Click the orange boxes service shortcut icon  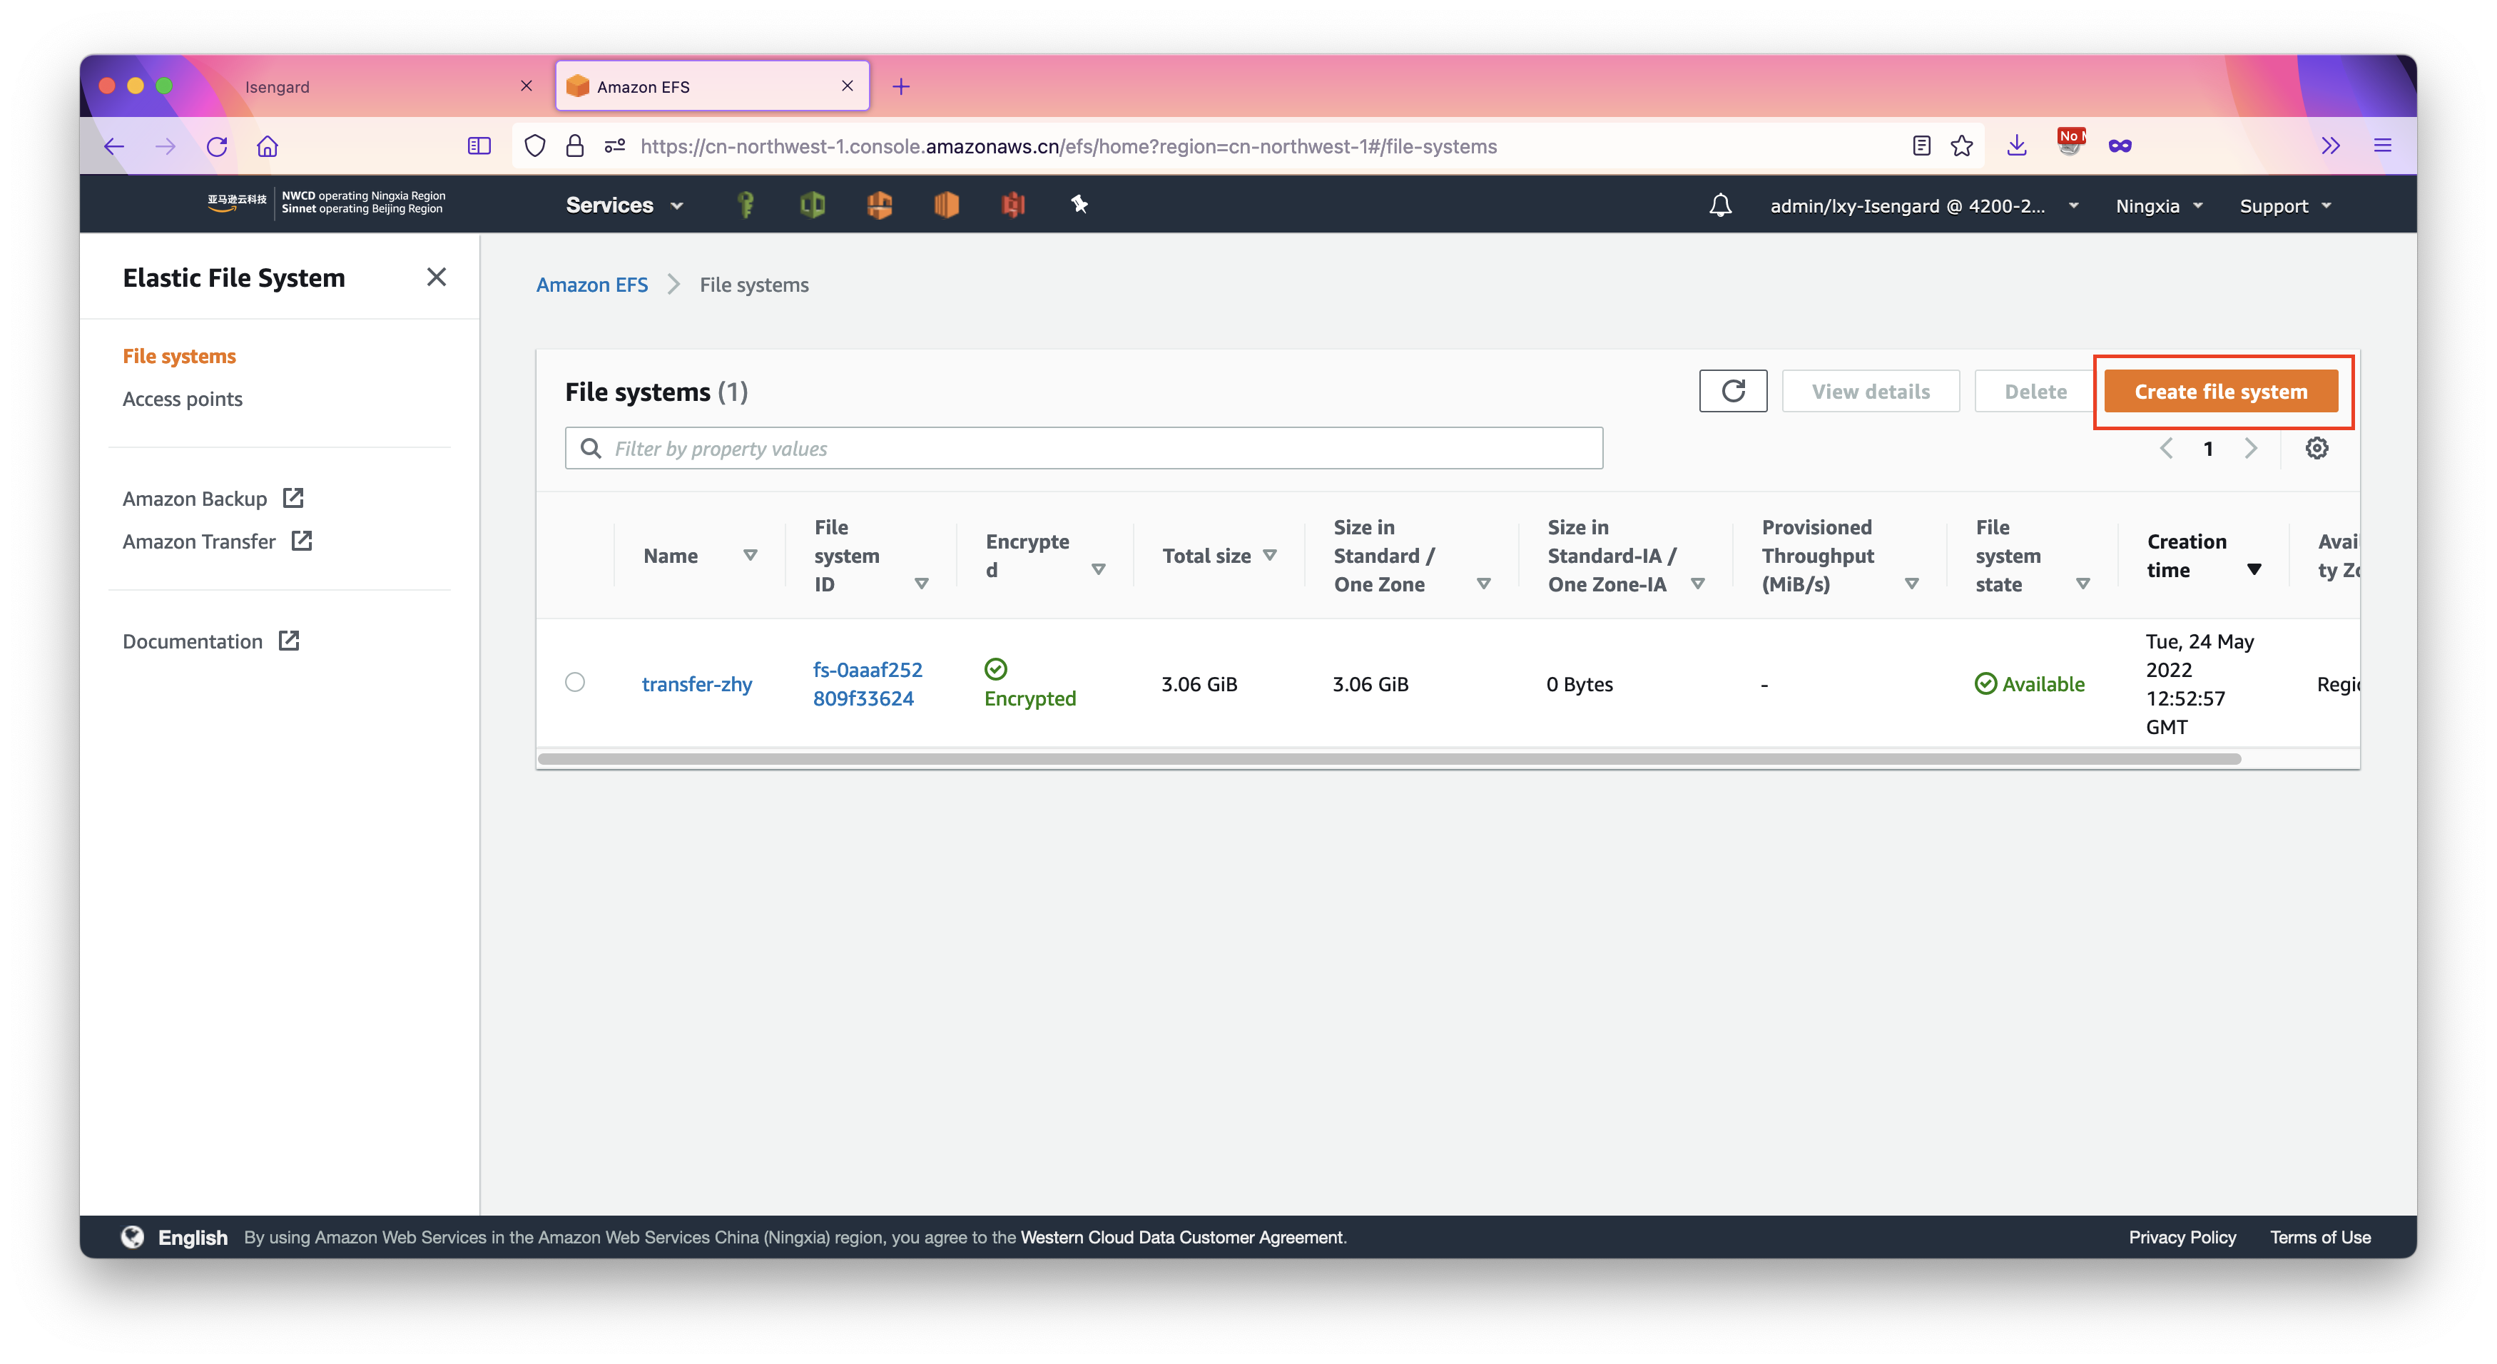(879, 205)
